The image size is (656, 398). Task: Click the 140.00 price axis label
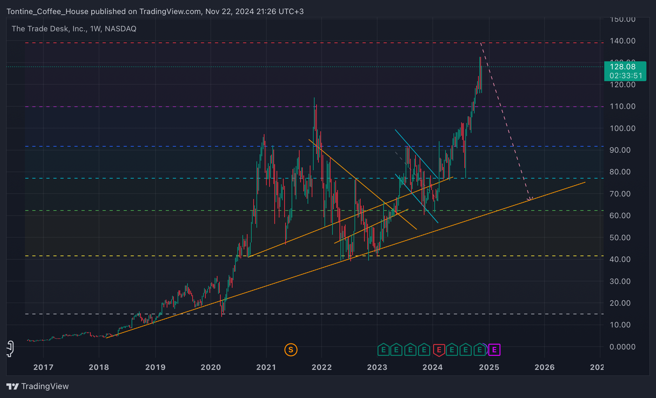622,41
